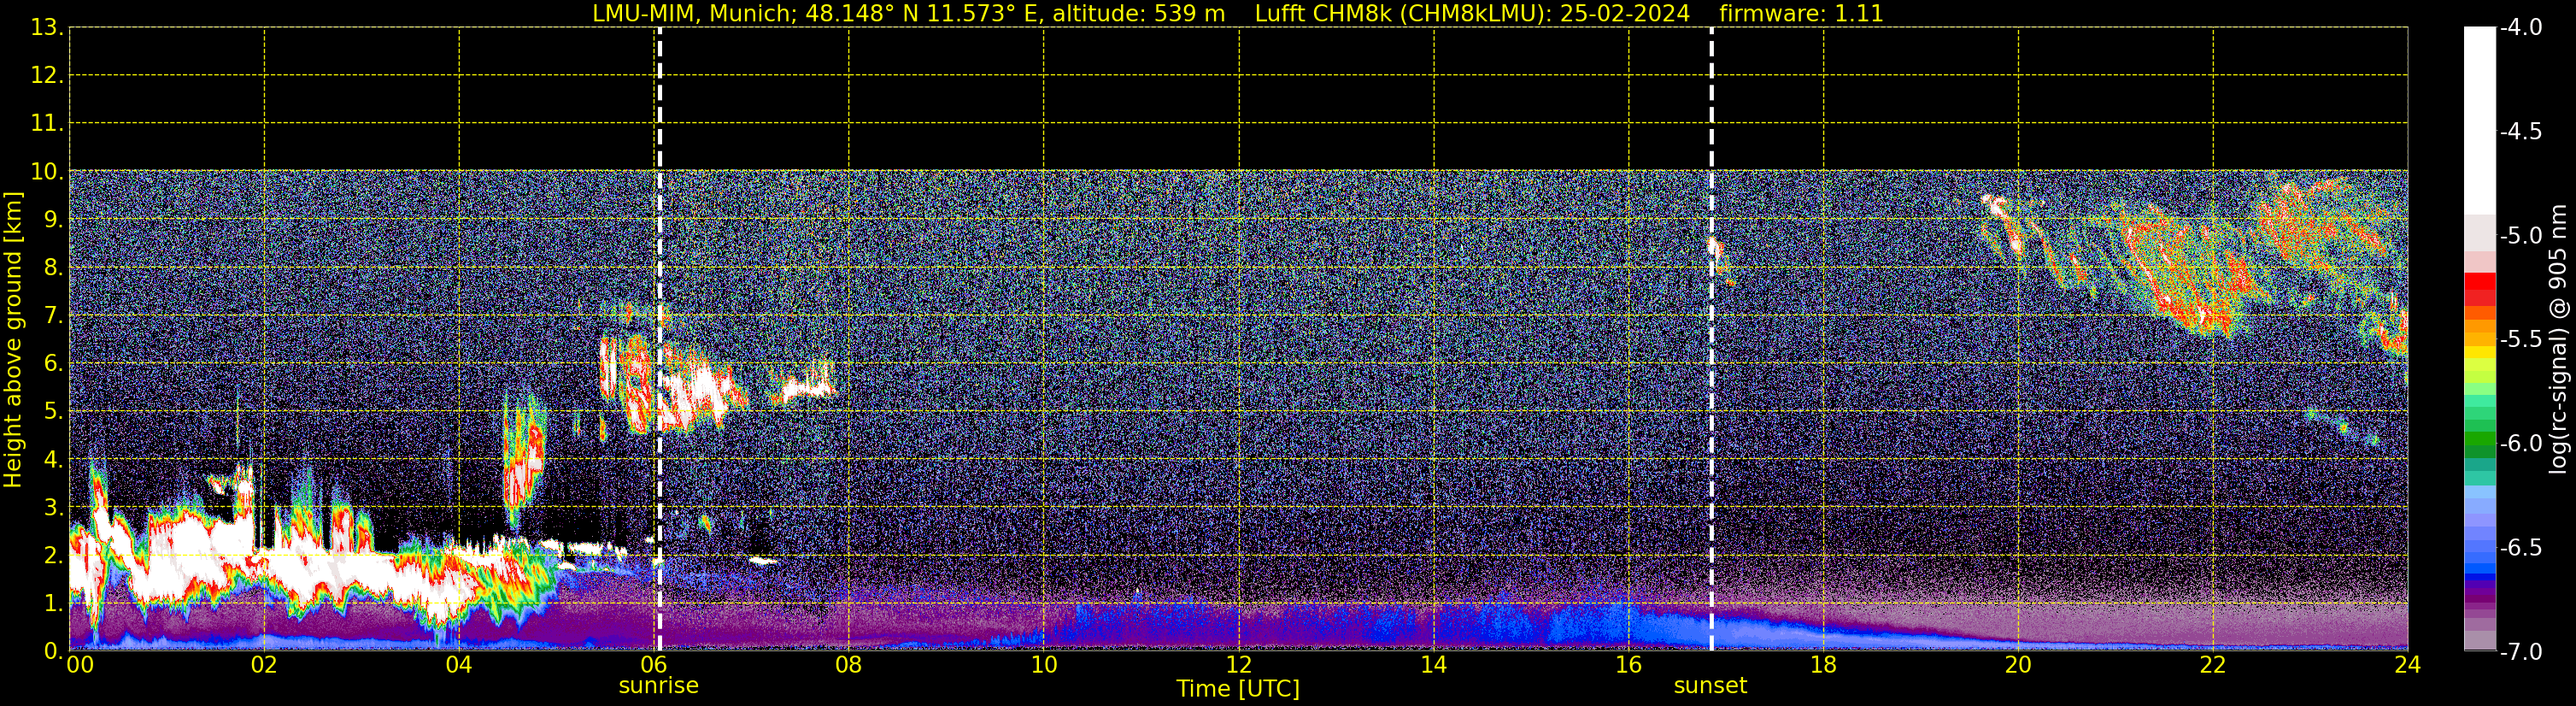Click the 'Time [UTC]' axis label

pyautogui.click(x=1238, y=689)
